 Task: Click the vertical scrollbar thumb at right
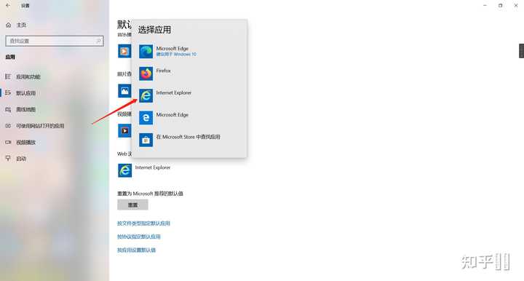(521, 51)
